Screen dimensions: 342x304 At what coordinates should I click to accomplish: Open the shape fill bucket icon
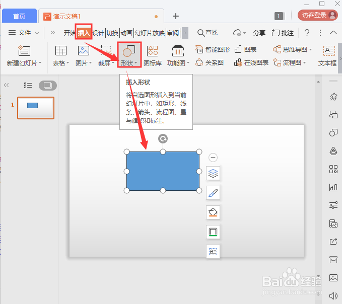(213, 212)
